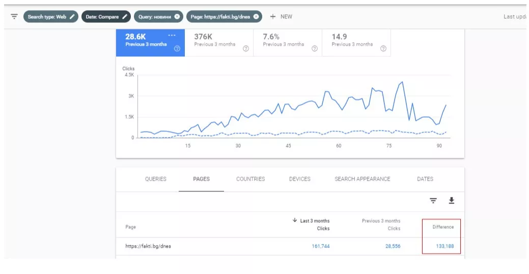The width and height of the screenshot is (529, 274).
Task: Open the filter list icon beside Search type chip
Action: tap(14, 16)
